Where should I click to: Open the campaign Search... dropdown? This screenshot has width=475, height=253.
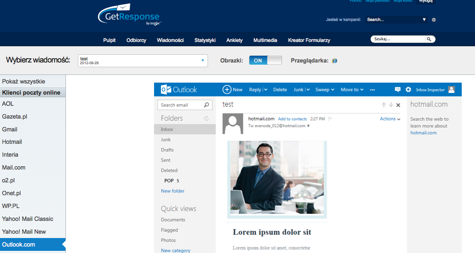[x=396, y=20]
